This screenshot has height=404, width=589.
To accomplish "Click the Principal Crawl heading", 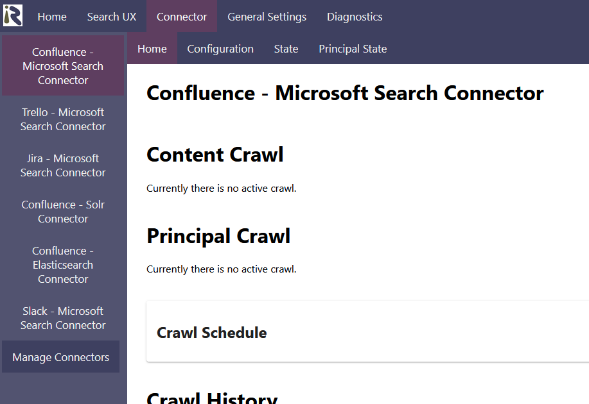I will tap(218, 236).
